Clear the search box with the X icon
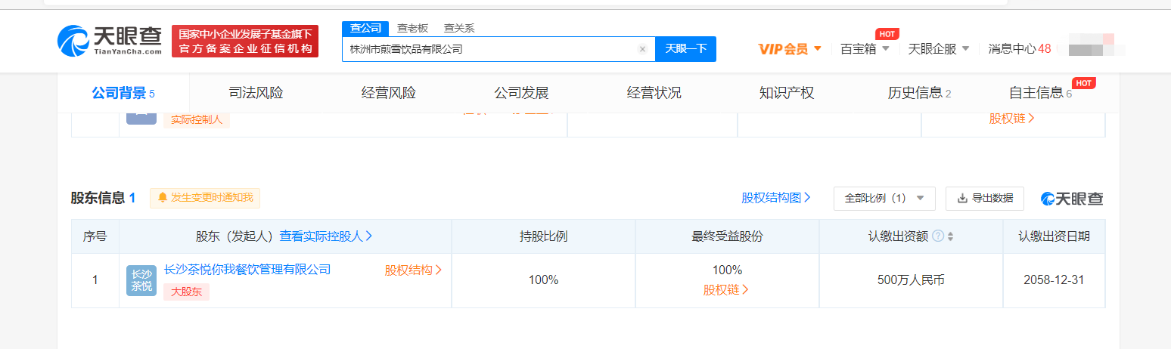This screenshot has height=349, width=1171. click(642, 49)
